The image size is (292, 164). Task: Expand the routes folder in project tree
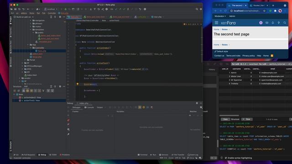(31, 26)
